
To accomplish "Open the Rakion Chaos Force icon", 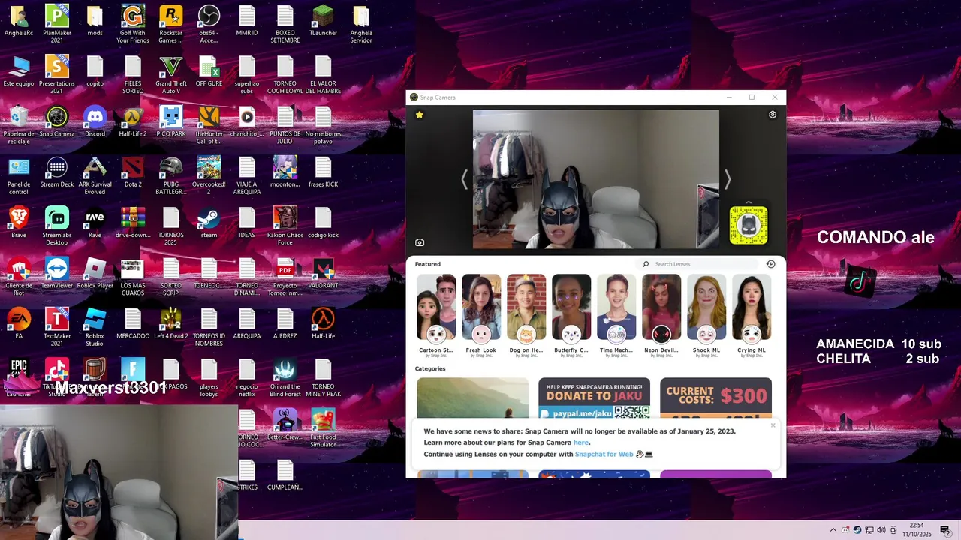I will click(x=285, y=226).
